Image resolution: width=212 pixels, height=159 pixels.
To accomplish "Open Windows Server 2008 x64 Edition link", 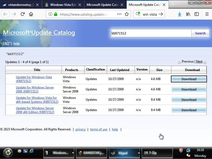I will [35, 110].
